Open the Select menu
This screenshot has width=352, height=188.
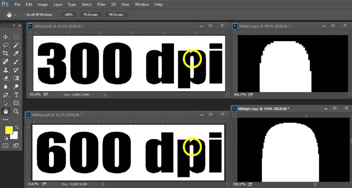[x=86, y=5]
